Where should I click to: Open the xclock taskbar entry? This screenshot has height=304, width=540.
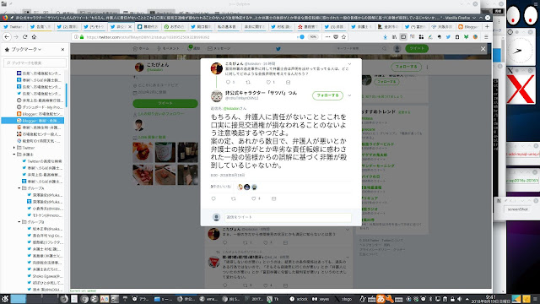coord(299,299)
